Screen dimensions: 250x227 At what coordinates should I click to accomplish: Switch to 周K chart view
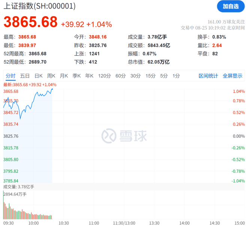(51, 76)
